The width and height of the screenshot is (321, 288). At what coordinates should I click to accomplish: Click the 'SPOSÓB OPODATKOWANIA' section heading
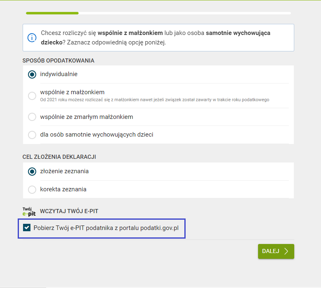pos(58,60)
